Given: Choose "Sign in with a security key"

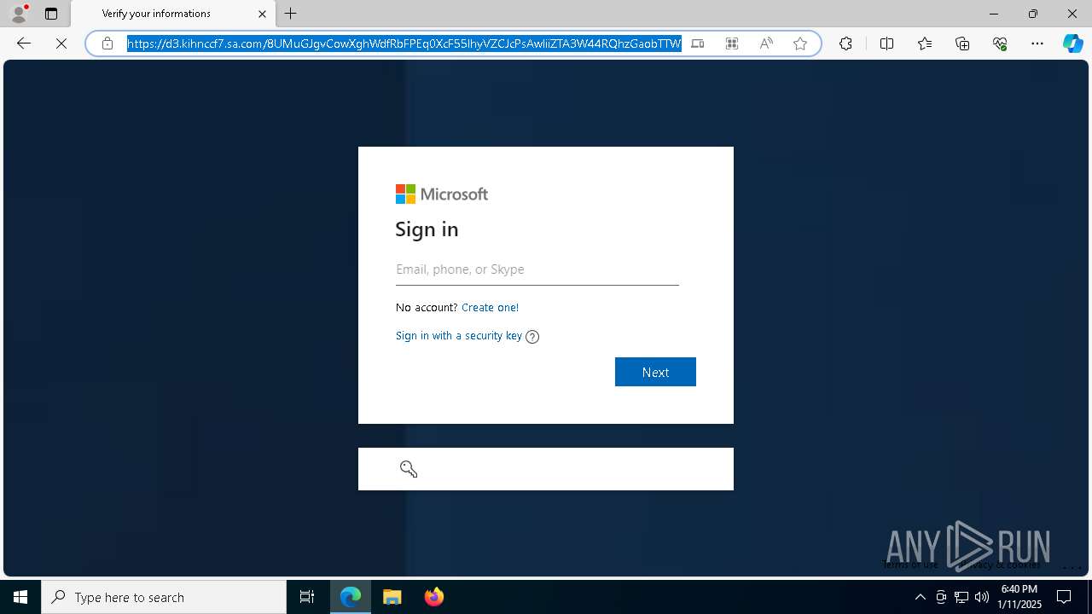Looking at the screenshot, I should 459,336.
